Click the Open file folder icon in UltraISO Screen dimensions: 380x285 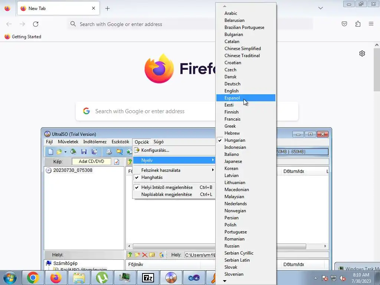click(59, 152)
